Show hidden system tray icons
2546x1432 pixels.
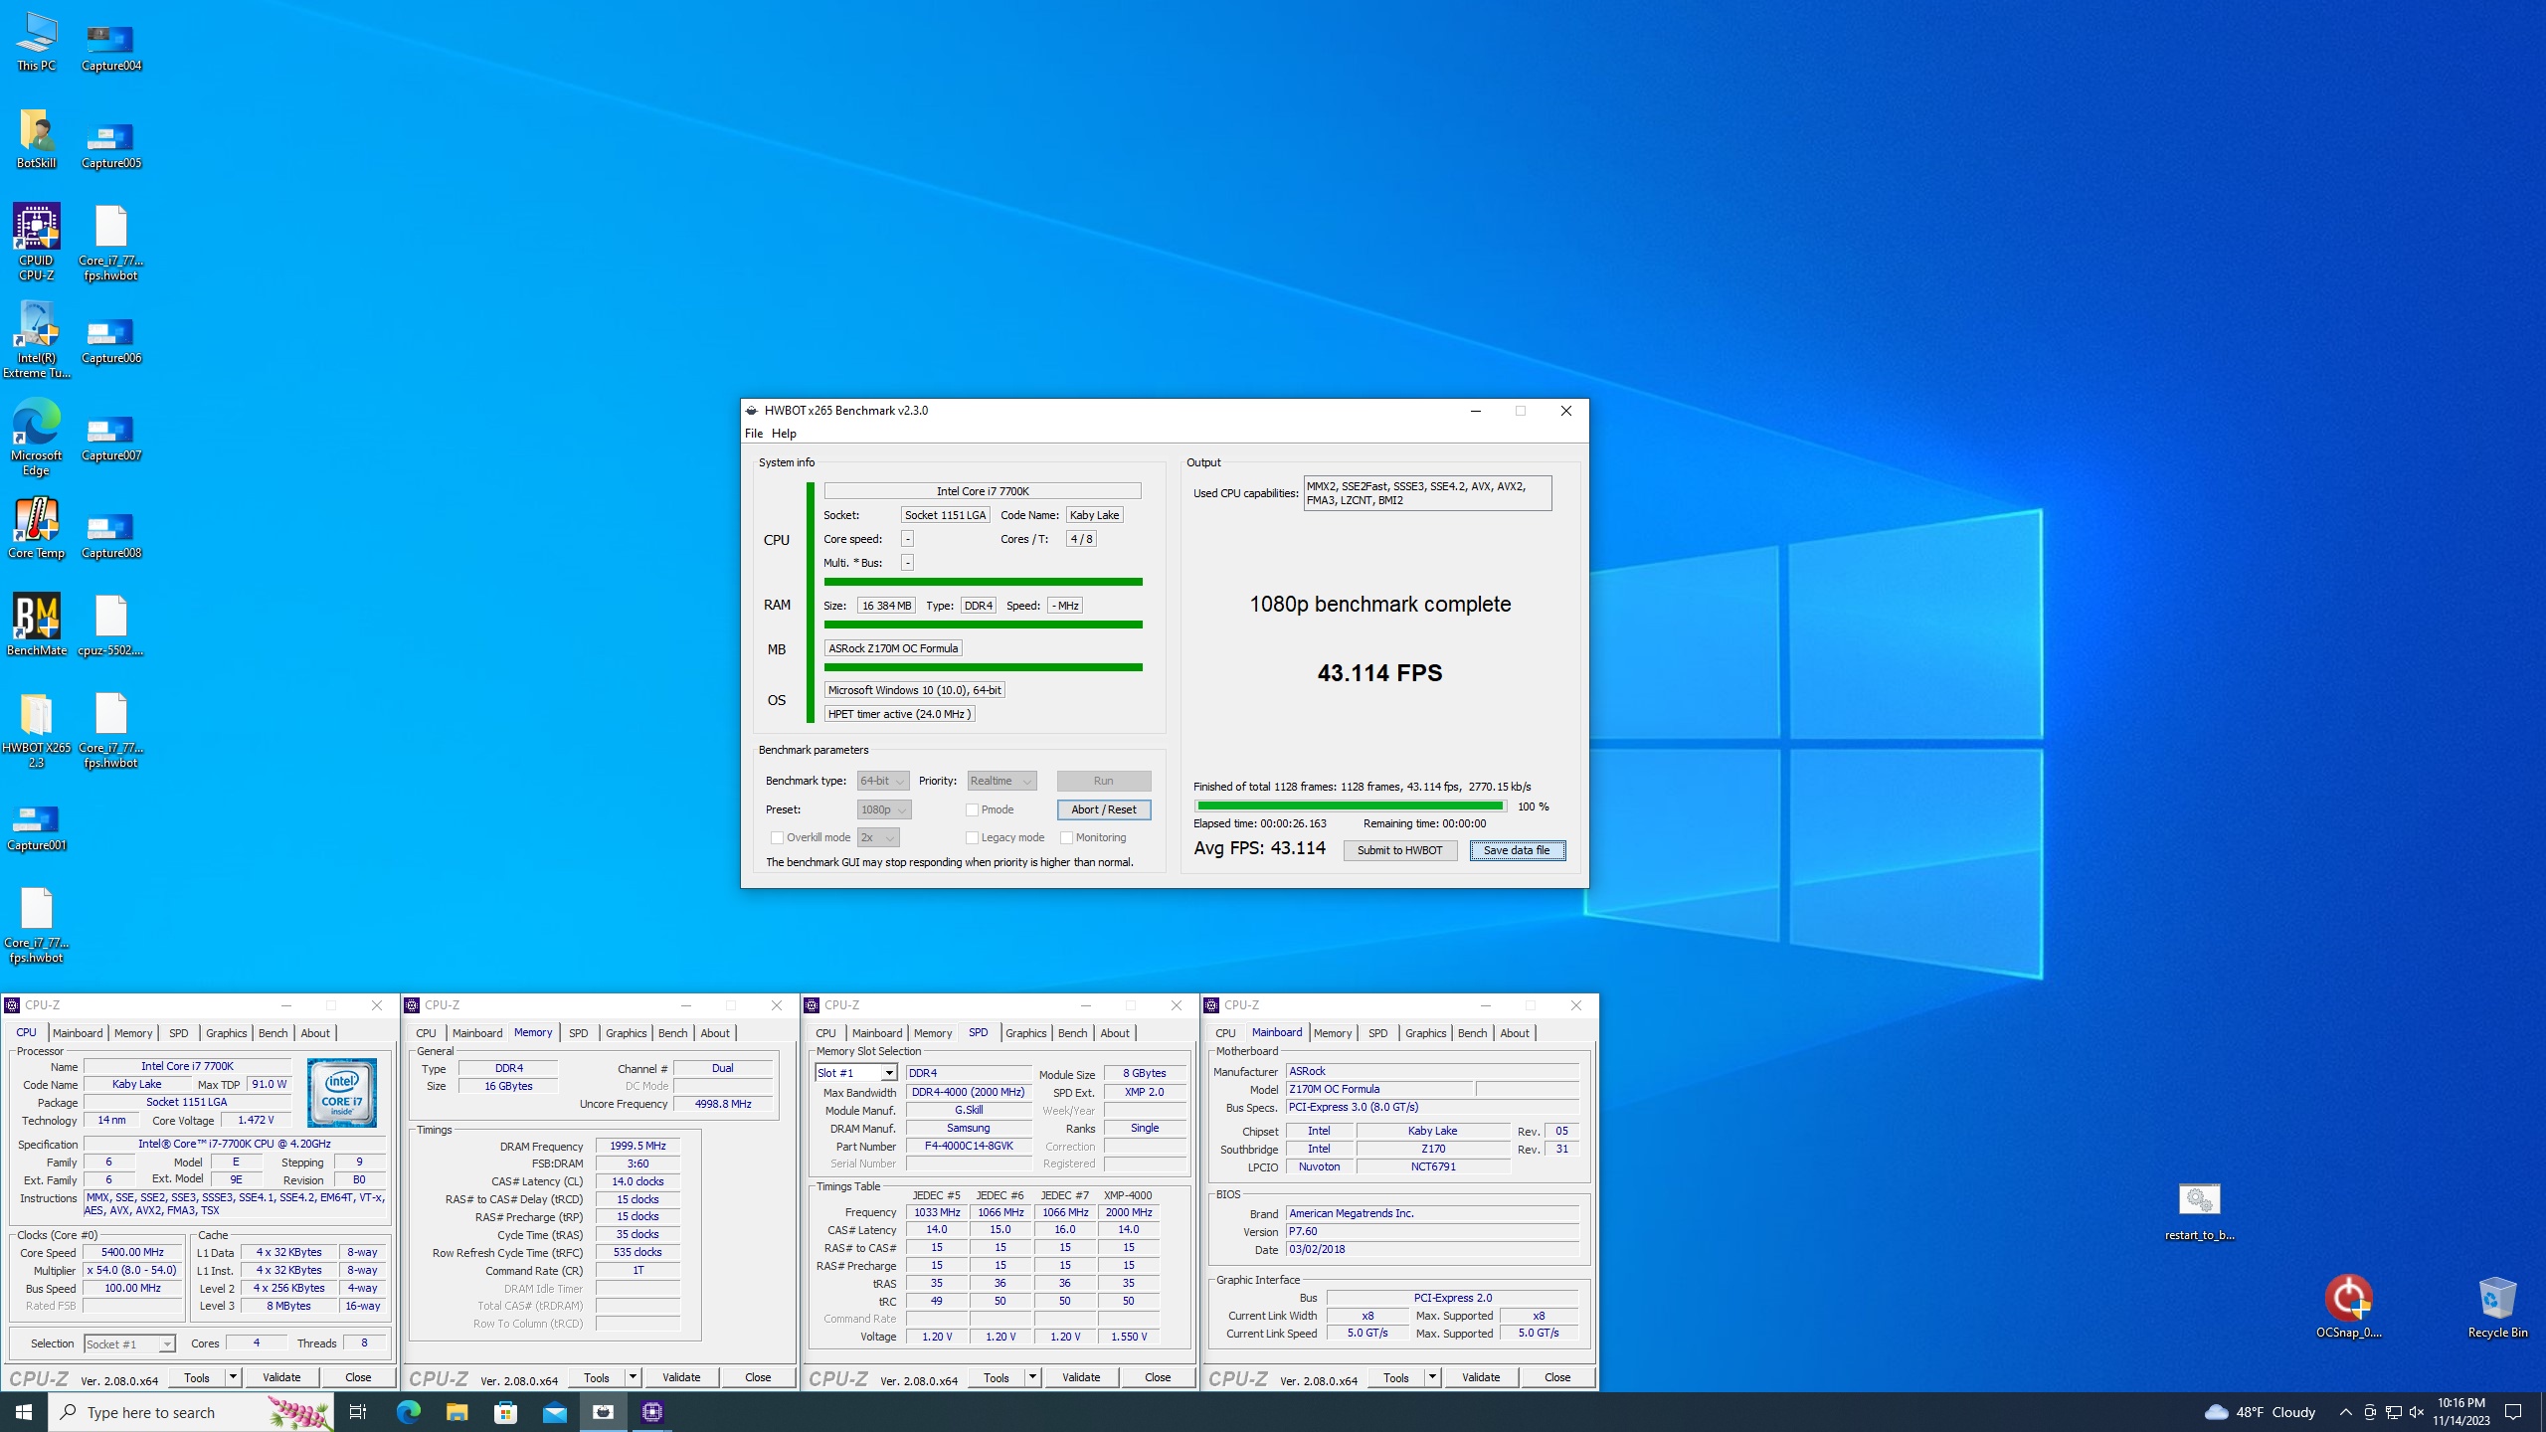coord(2345,1412)
